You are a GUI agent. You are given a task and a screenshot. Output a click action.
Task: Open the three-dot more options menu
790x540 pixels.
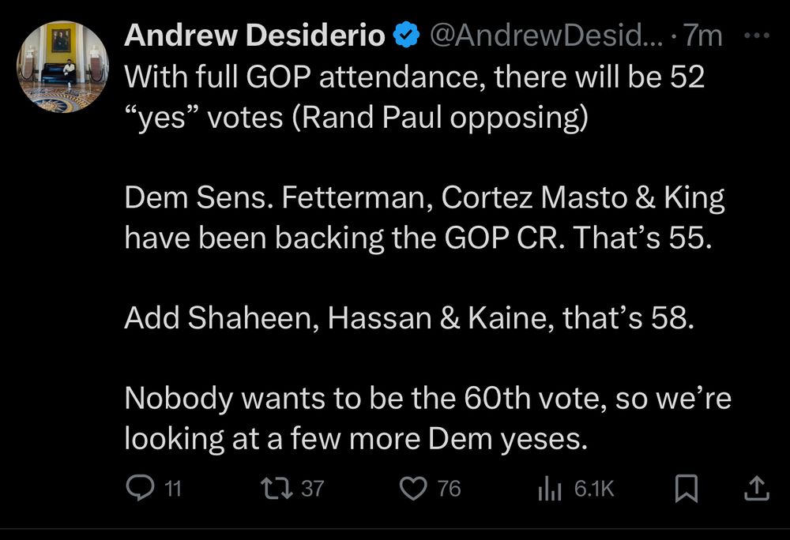[x=757, y=35]
